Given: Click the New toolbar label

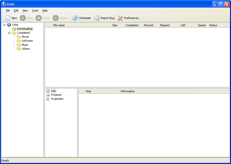Looking at the screenshot, I should point(14,18).
